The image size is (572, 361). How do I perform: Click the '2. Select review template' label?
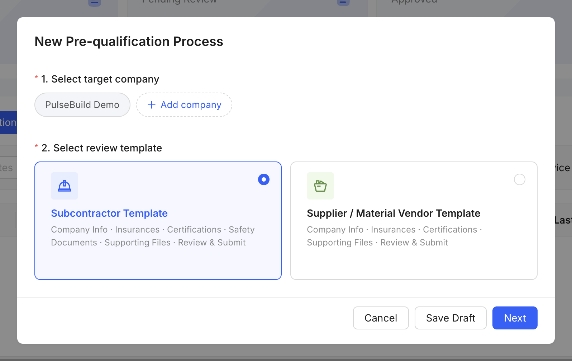[101, 148]
